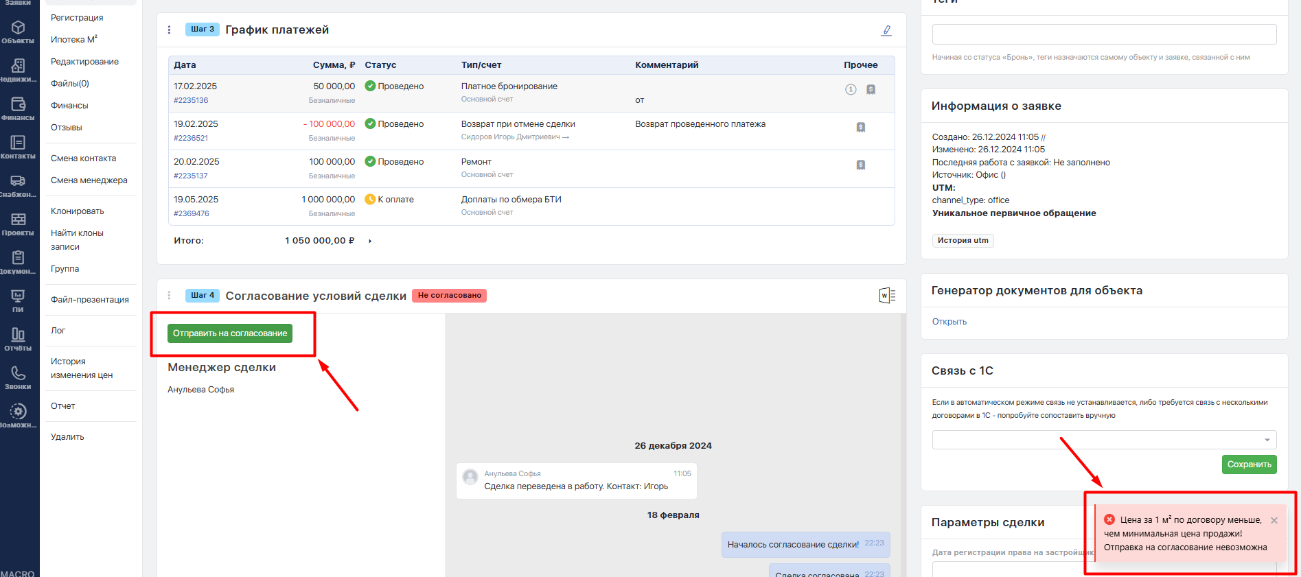Expand the Итого total arrow

pos(370,241)
